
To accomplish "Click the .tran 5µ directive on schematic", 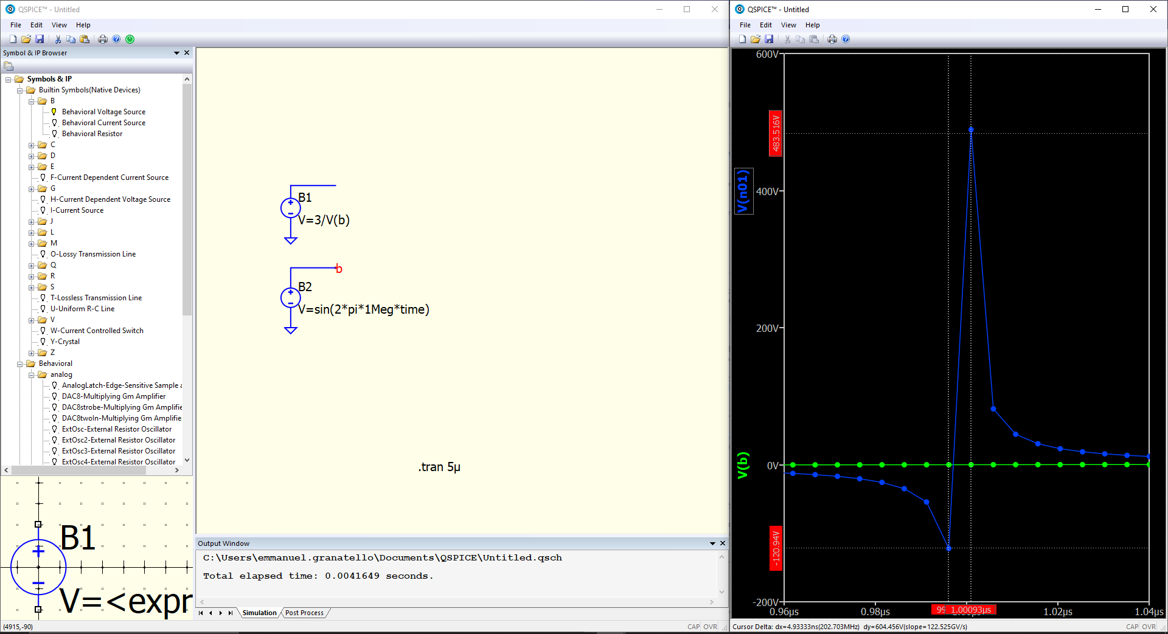I will pos(439,467).
